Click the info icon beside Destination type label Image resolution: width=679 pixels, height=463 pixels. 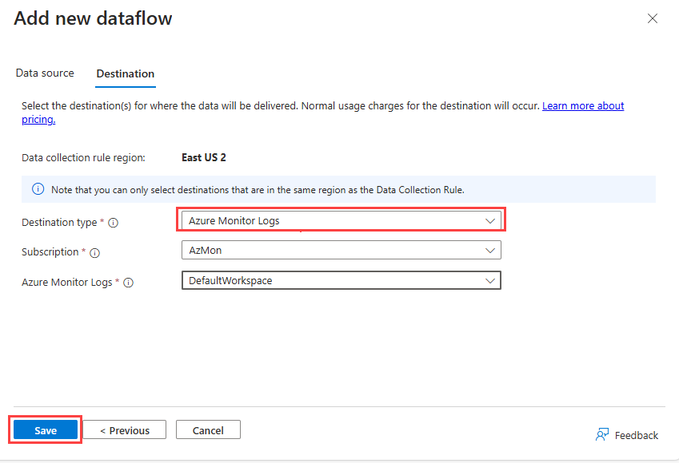114,223
